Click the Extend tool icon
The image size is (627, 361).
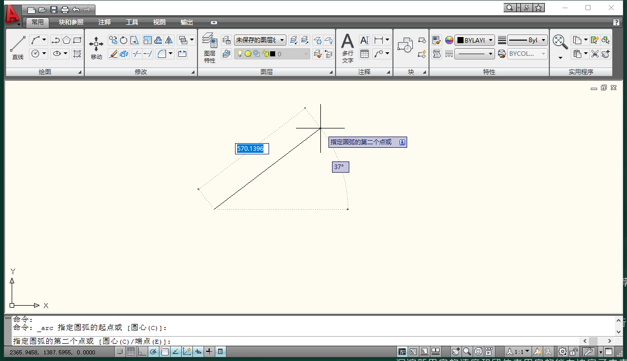[148, 53]
